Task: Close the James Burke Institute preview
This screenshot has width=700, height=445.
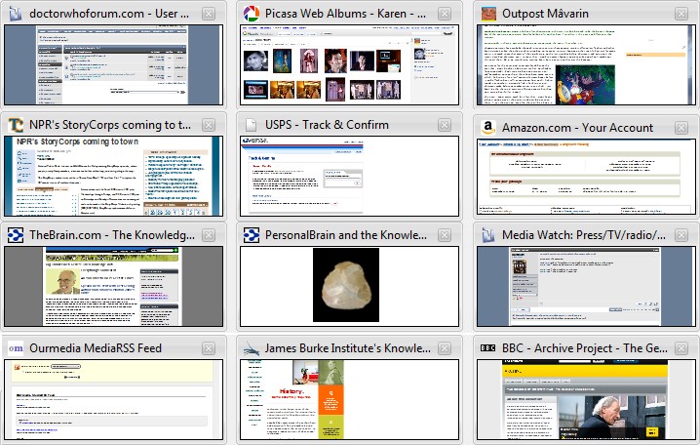Action: pos(445,348)
